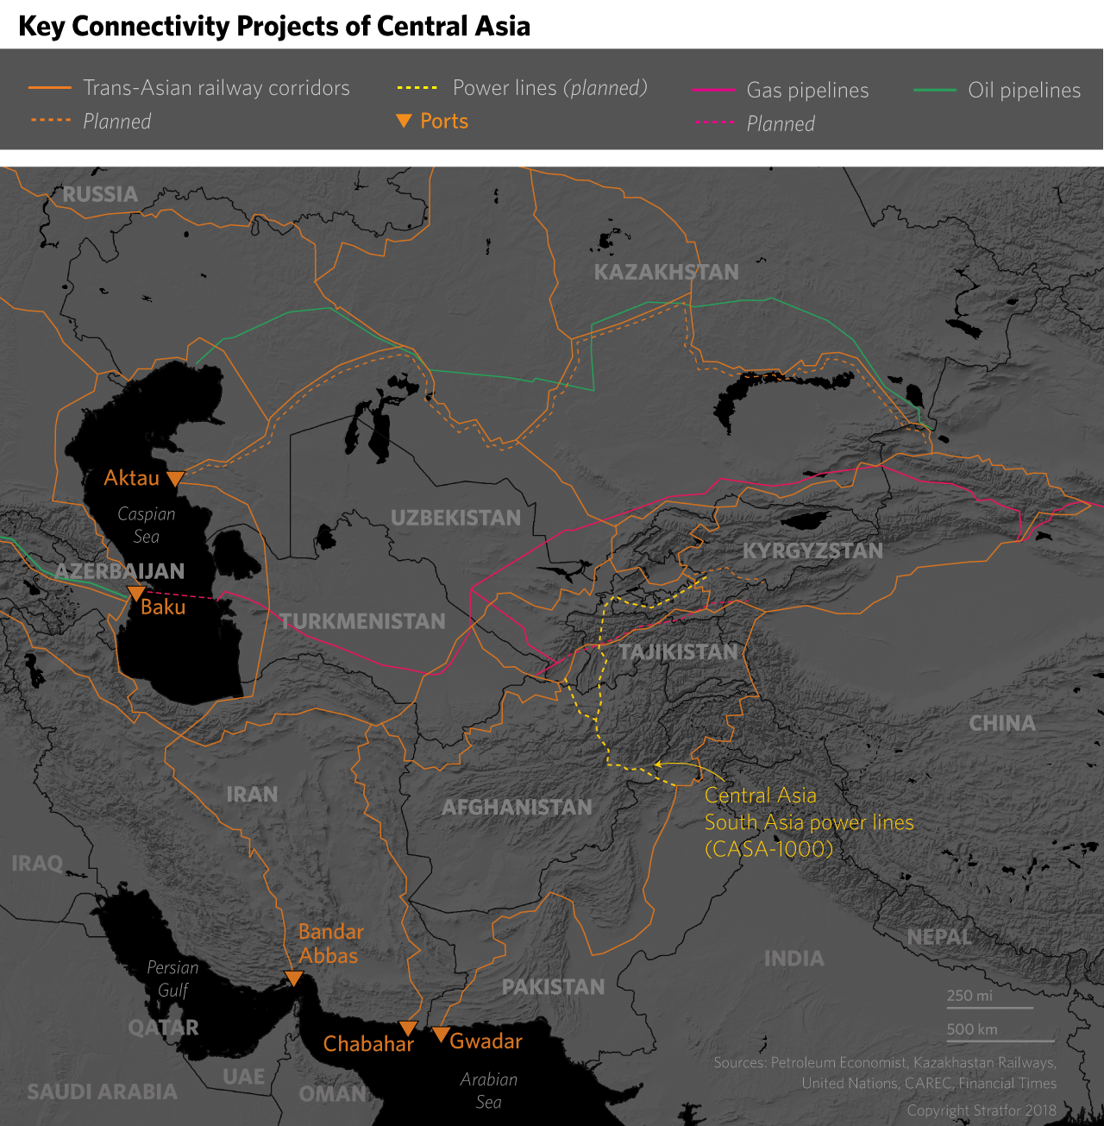Click the KAZAKHSTAN country label

[667, 273]
